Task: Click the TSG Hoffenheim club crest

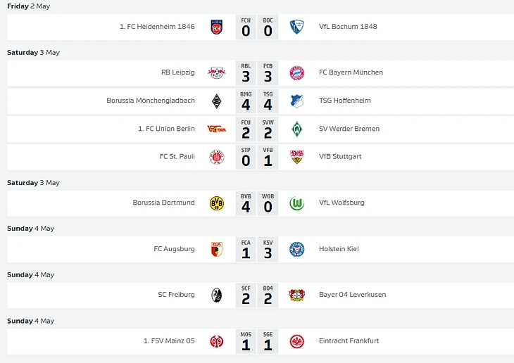Action: pyautogui.click(x=296, y=101)
